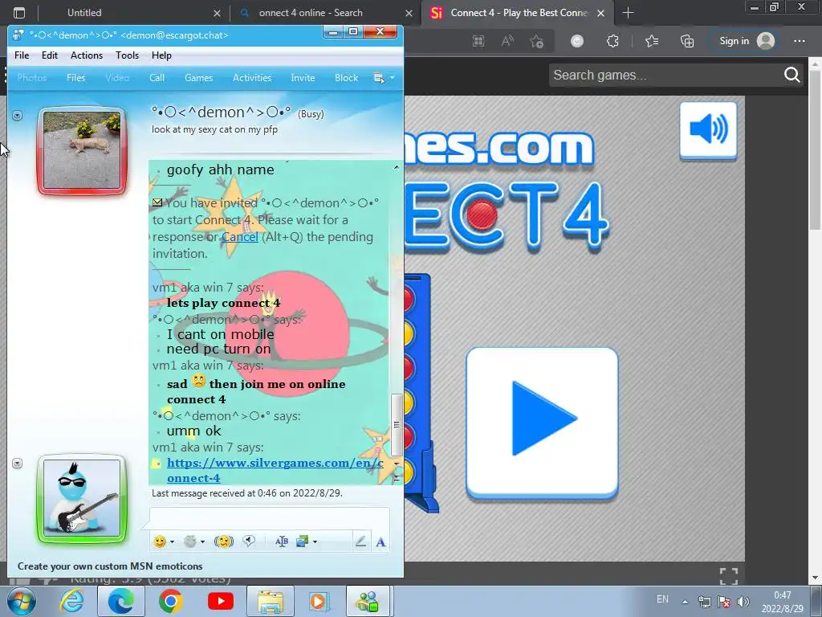822x617 pixels.
Task: Open the show menu options toolbar dropdown
Action: (384, 78)
